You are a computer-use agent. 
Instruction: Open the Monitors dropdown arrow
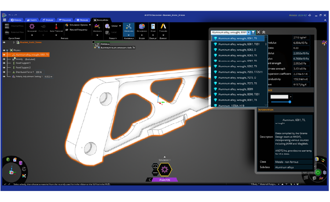97,35
